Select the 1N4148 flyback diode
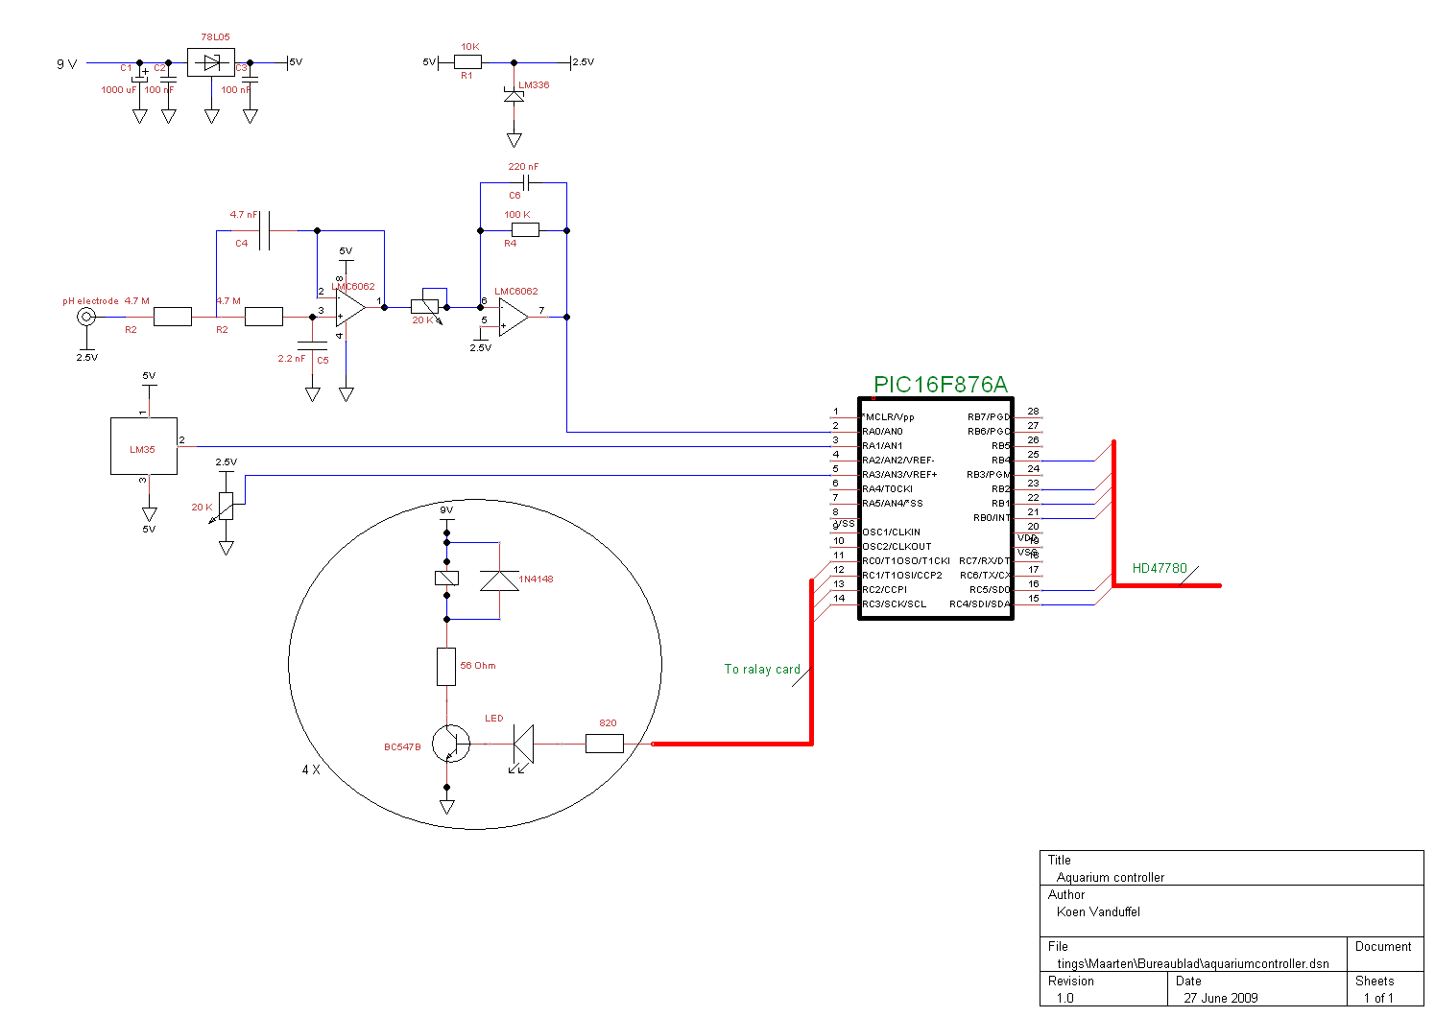This screenshot has width=1435, height=1017. (x=499, y=580)
